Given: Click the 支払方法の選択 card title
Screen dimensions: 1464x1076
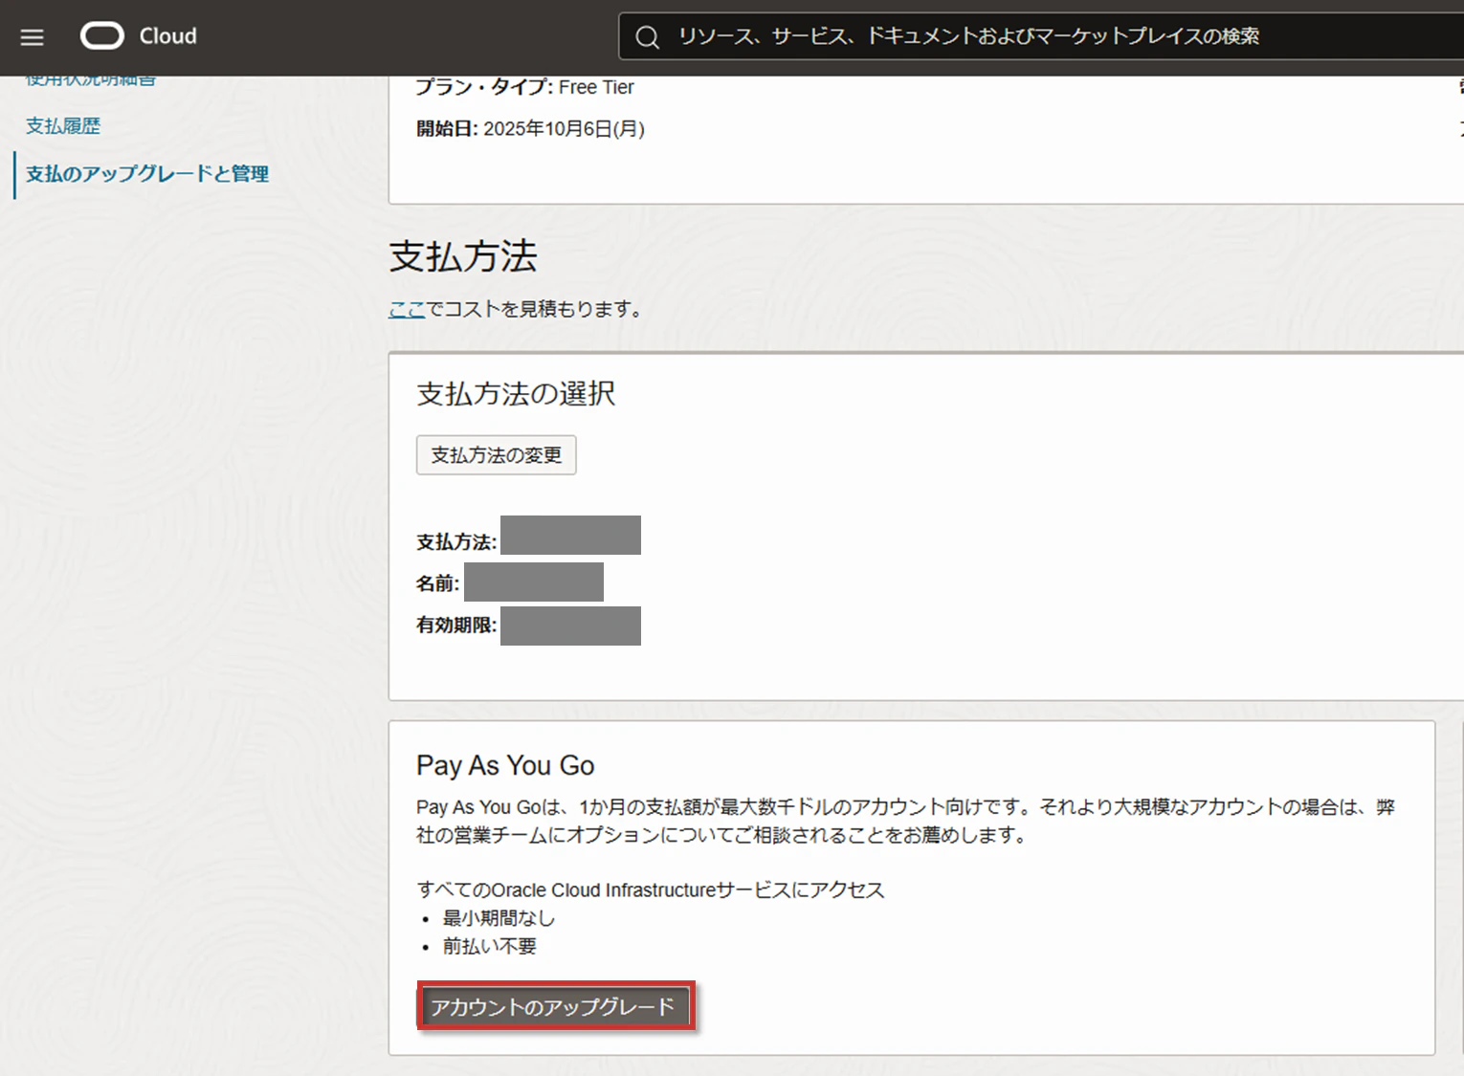Looking at the screenshot, I should tap(516, 394).
